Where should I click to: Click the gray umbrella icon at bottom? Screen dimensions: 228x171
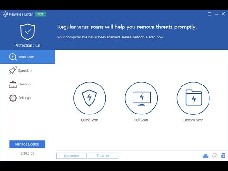tap(215, 156)
